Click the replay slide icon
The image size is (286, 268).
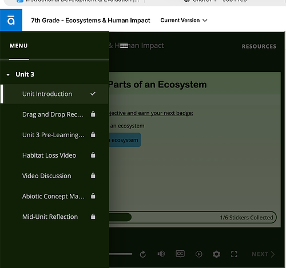(143, 254)
